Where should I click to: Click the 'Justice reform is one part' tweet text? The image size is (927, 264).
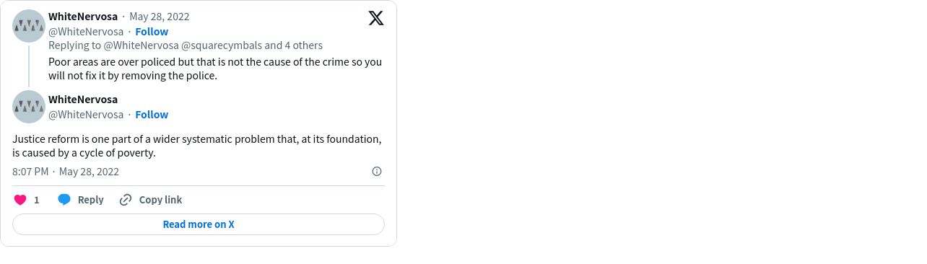pyautogui.click(x=197, y=146)
